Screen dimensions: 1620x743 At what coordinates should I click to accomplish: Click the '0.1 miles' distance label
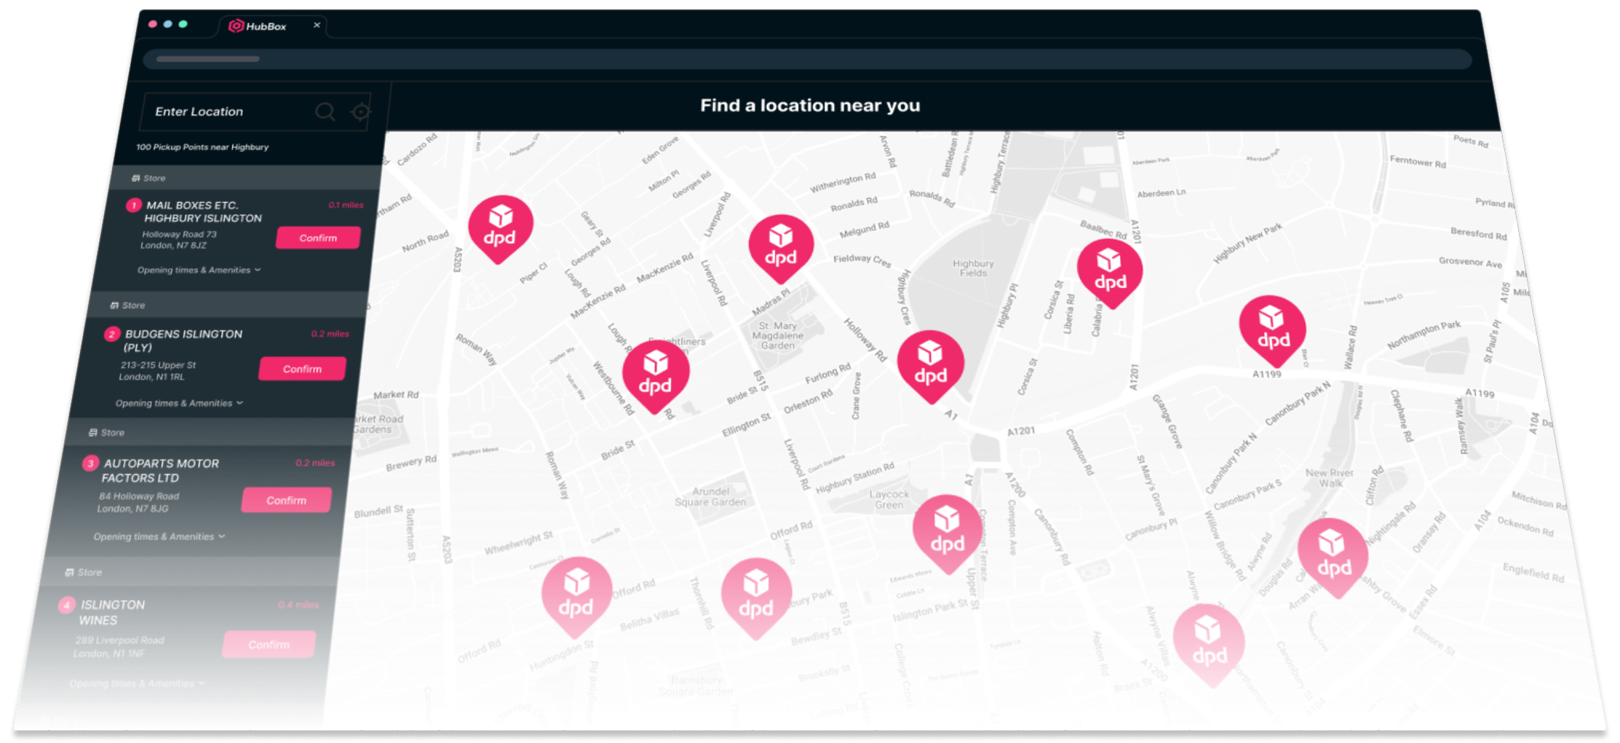coord(346,205)
